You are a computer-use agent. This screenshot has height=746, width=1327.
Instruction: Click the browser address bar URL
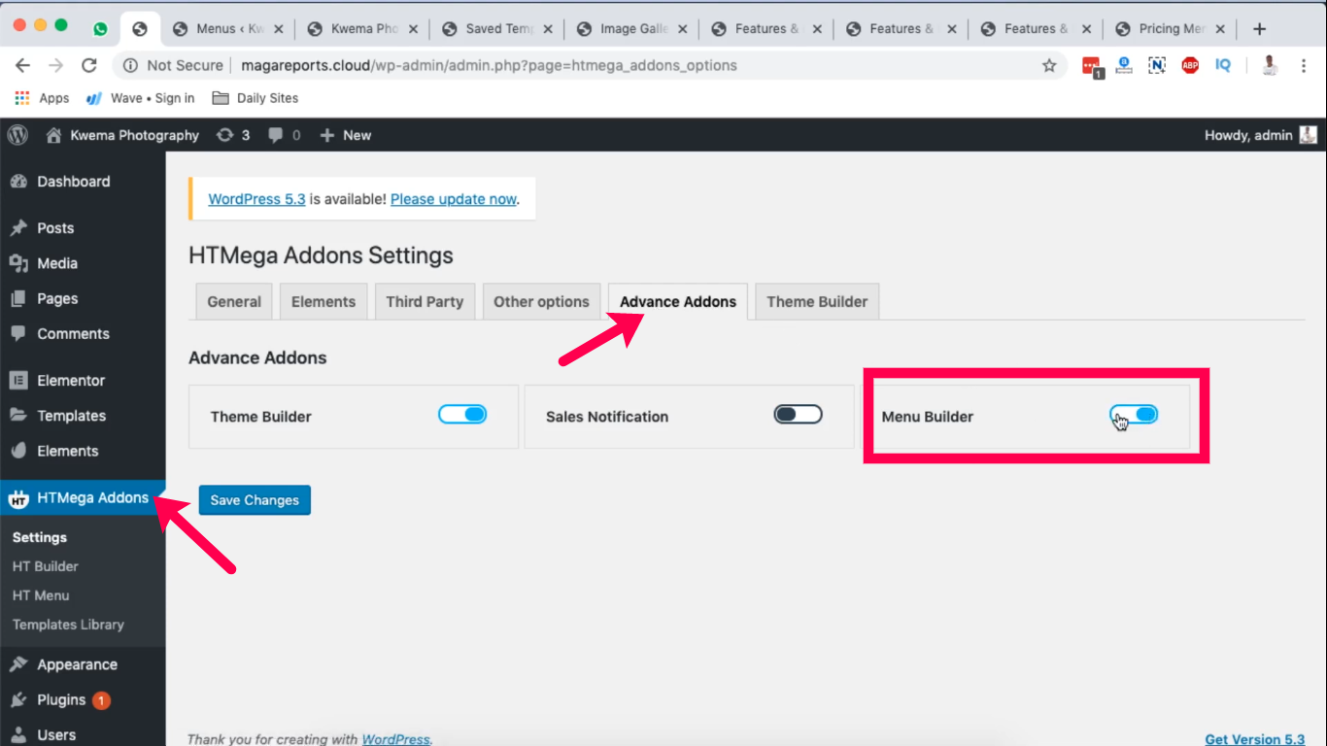tap(489, 65)
